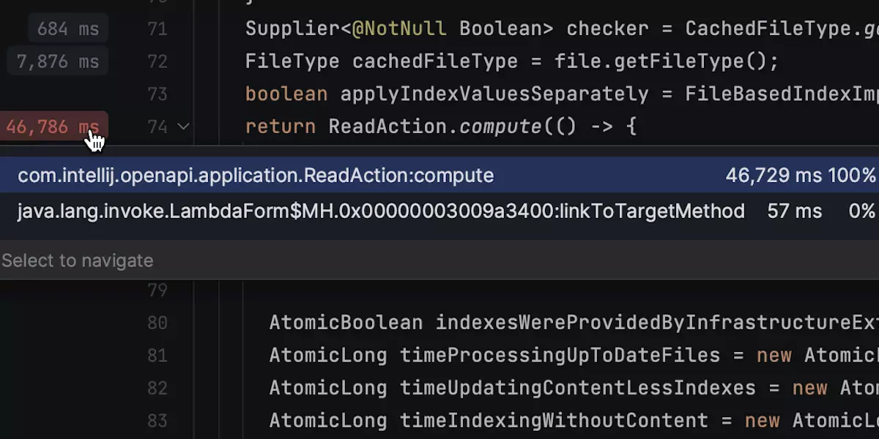Click the applyIndexValuesSeparately variable name
879x439 pixels.
click(x=494, y=94)
